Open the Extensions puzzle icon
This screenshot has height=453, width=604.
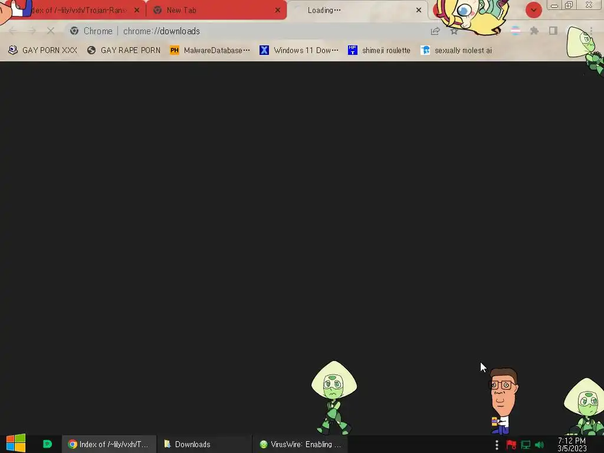click(534, 31)
